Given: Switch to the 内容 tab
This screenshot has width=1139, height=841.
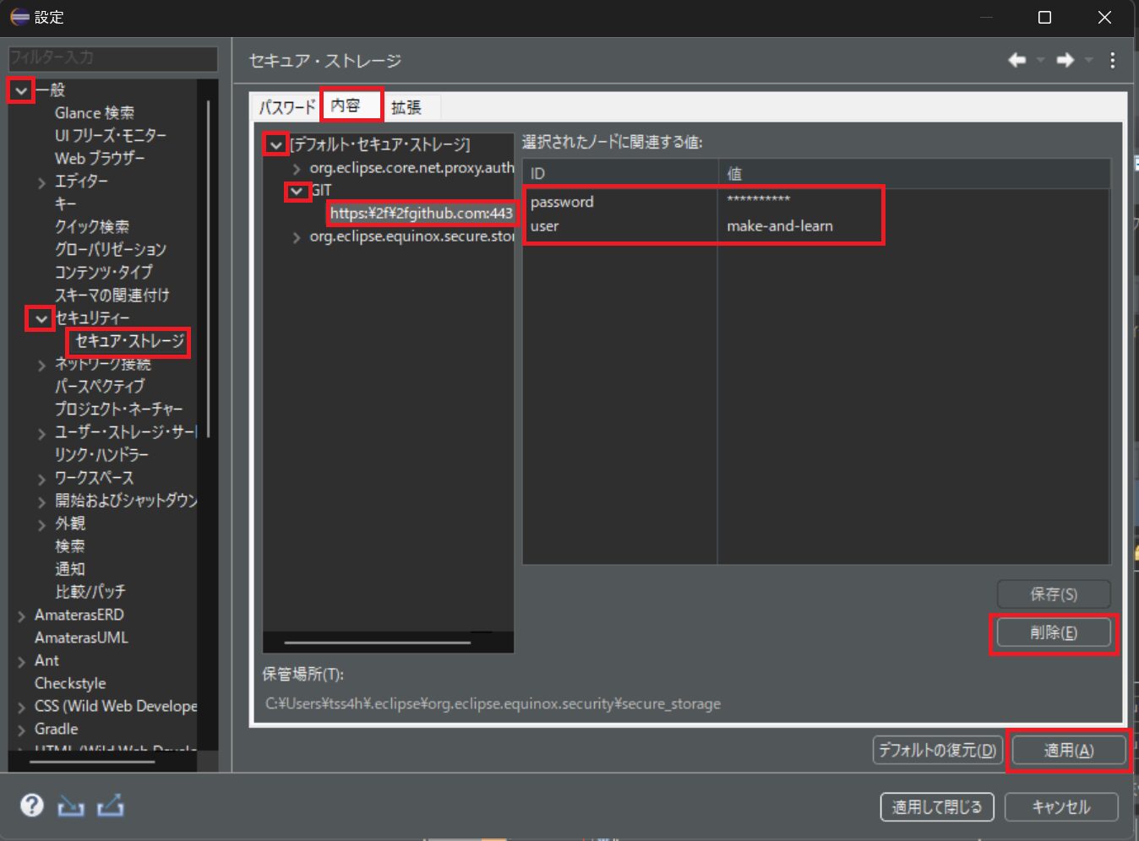Looking at the screenshot, I should (346, 106).
